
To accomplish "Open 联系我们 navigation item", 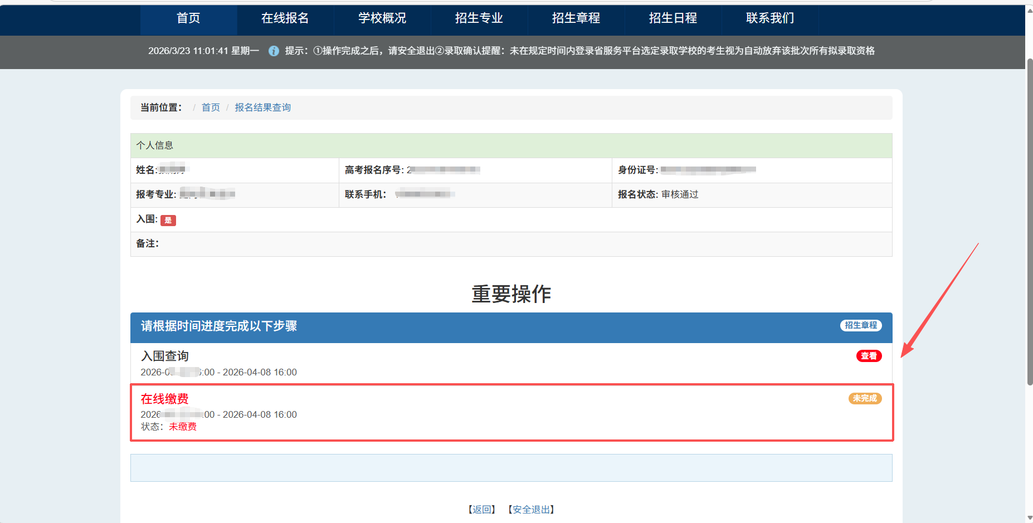I will (770, 18).
